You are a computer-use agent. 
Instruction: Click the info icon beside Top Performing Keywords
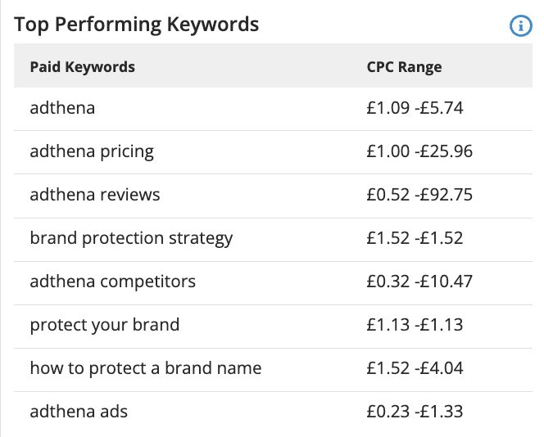[520, 25]
